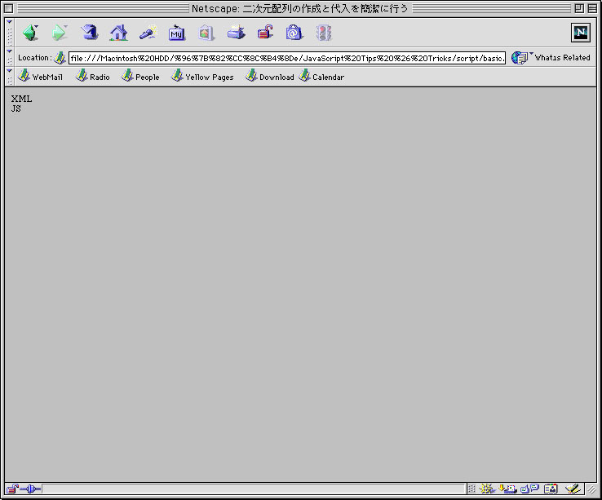Screen dimensions: 602x500
Task: Print the page with printer icon
Action: point(236,33)
